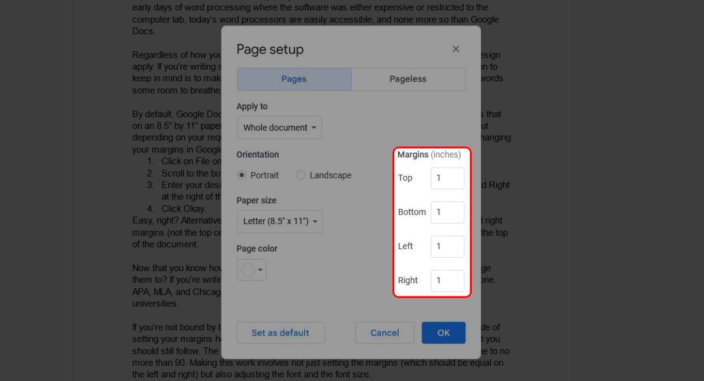Click the Top margin input field

[x=448, y=178]
